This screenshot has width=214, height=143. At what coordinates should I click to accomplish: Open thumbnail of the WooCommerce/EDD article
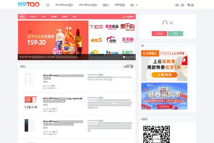[31, 79]
